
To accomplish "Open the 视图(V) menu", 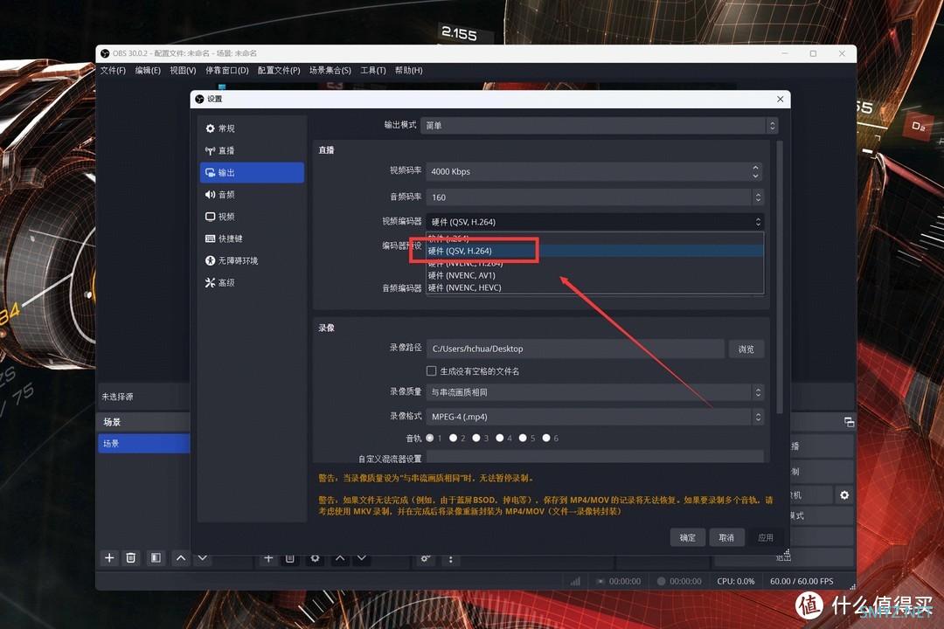I will 183,71.
